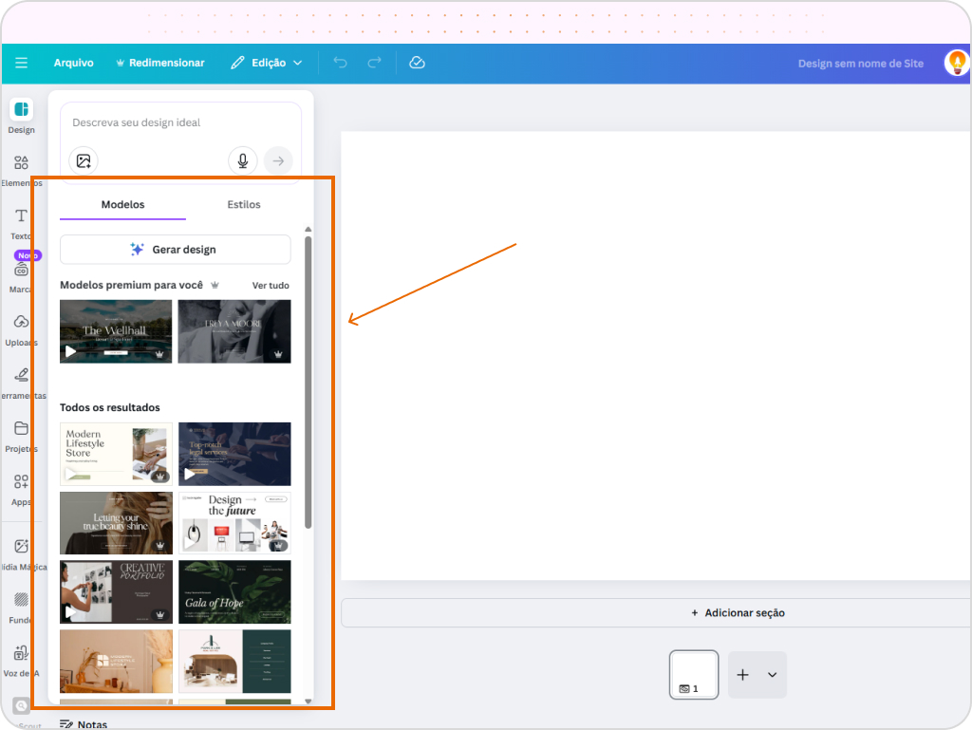Click the Gerar design button
Image resolution: width=972 pixels, height=730 pixels.
click(x=175, y=249)
